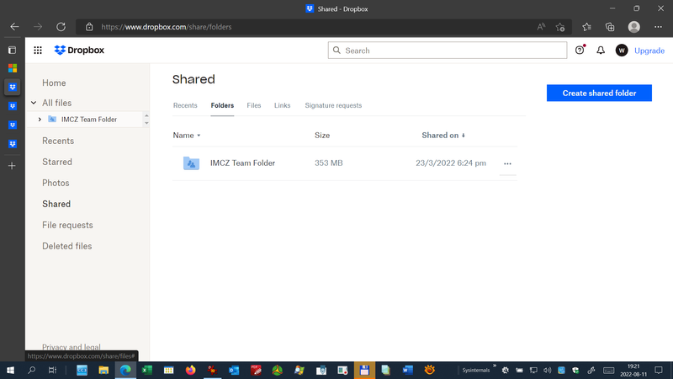The height and width of the screenshot is (379, 673).
Task: Open the browser profile icon
Action: click(634, 27)
